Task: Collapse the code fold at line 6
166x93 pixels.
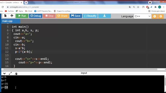Action: pyautogui.click(x=10, y=30)
